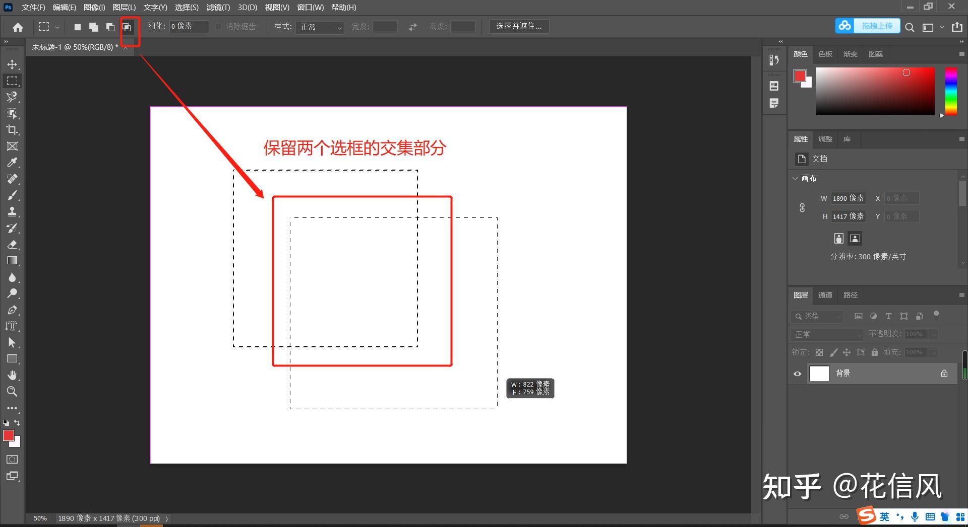
Task: Switch to the 调整 tab
Action: click(825, 139)
